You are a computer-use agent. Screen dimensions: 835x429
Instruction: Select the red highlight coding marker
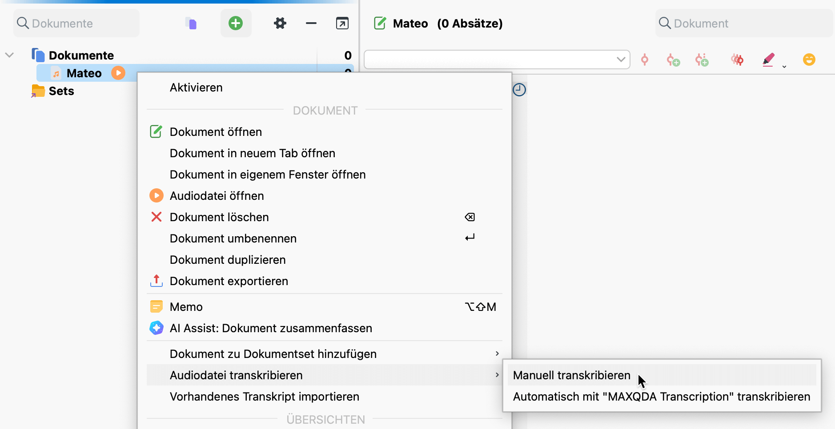[768, 60]
